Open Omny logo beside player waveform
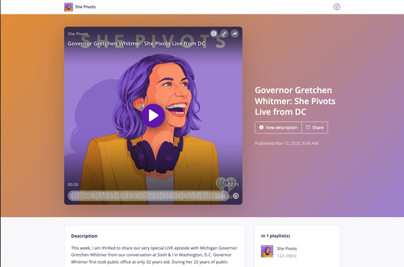This screenshot has height=267, width=404. 236,196
